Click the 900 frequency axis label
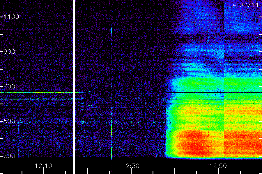Viewport: 262px width, 174px height. coord(9,52)
